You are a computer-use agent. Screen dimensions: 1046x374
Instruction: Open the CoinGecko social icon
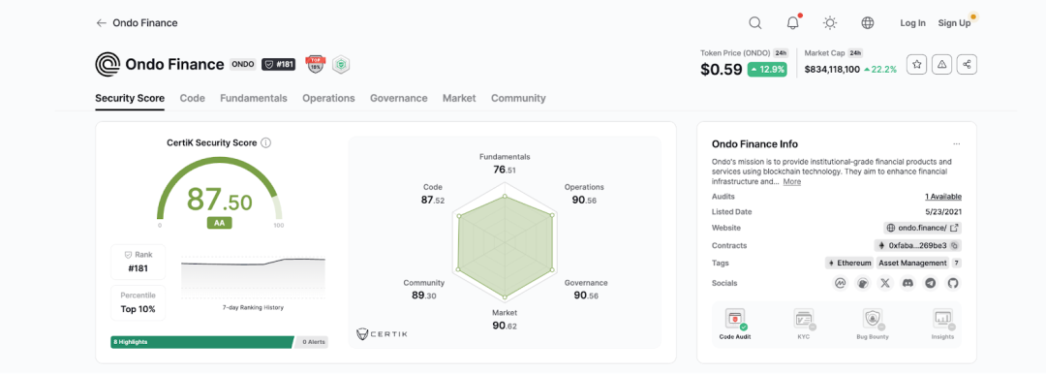(863, 283)
